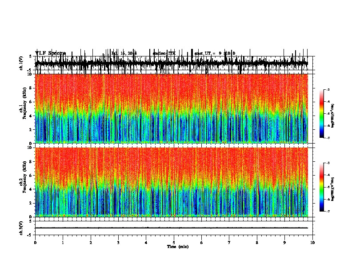Click the '6' kHz tick on ch.1 axis

click(31, 102)
